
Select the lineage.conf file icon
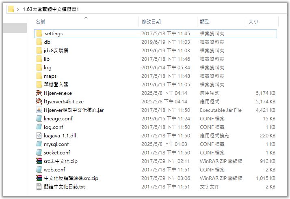click(39, 118)
